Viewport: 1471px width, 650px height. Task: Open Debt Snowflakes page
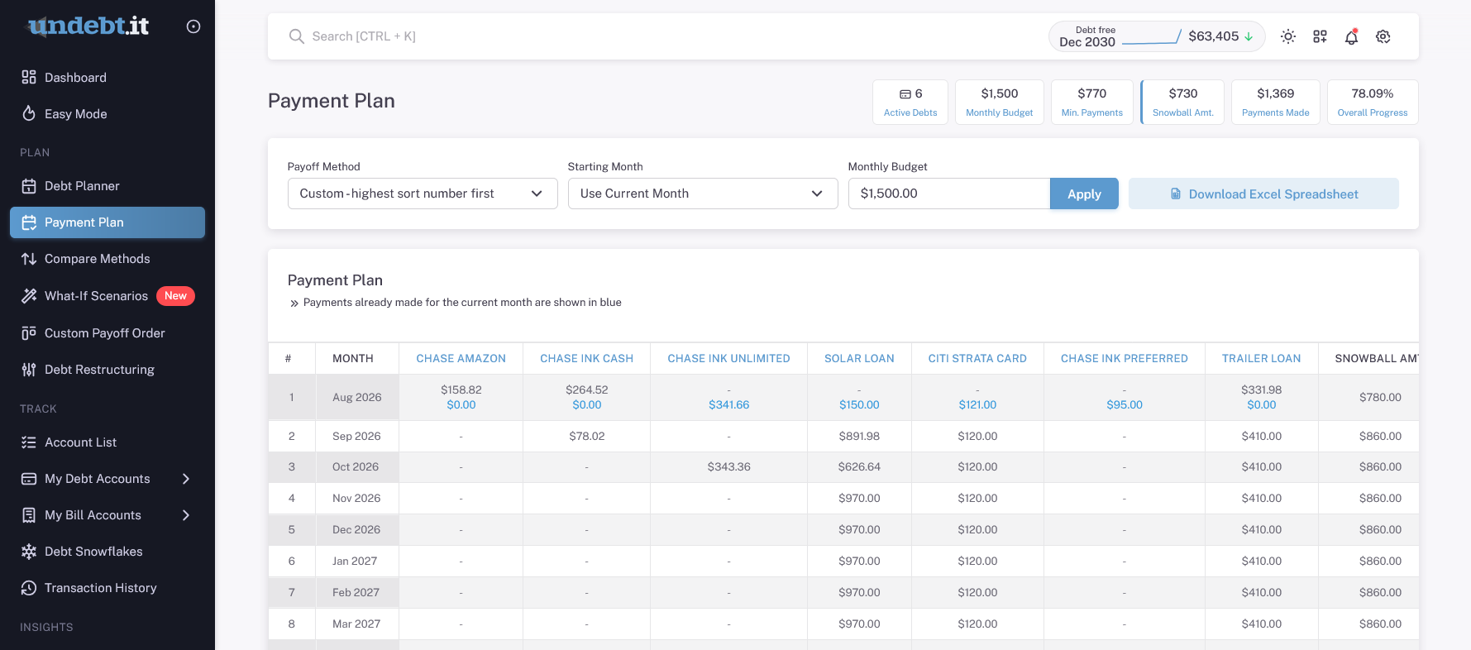[x=107, y=552]
